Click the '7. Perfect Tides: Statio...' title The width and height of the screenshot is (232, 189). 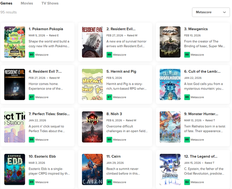[49, 114]
